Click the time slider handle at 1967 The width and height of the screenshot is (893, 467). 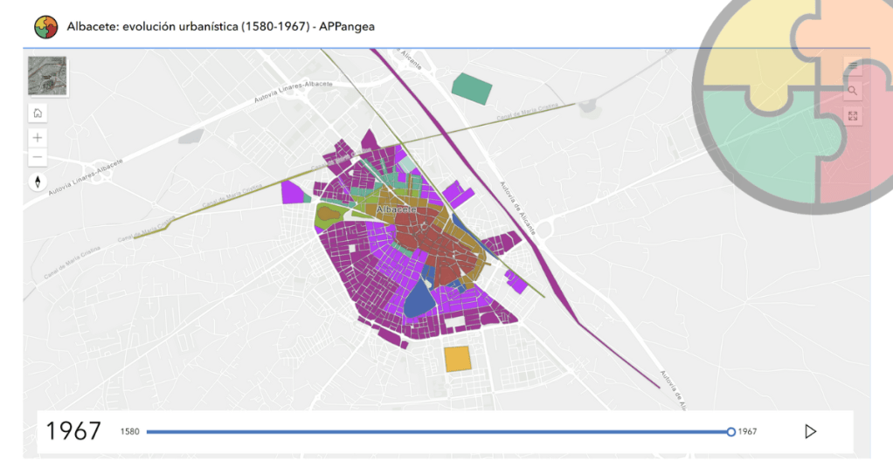tap(730, 431)
